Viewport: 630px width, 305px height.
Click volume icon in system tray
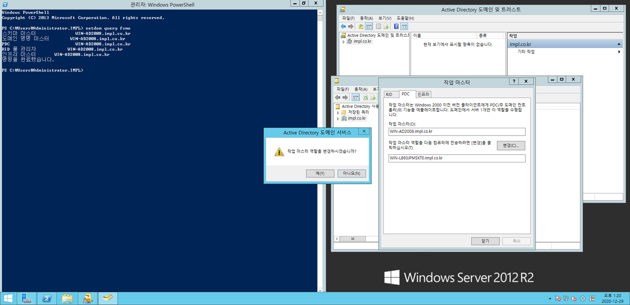(574, 299)
